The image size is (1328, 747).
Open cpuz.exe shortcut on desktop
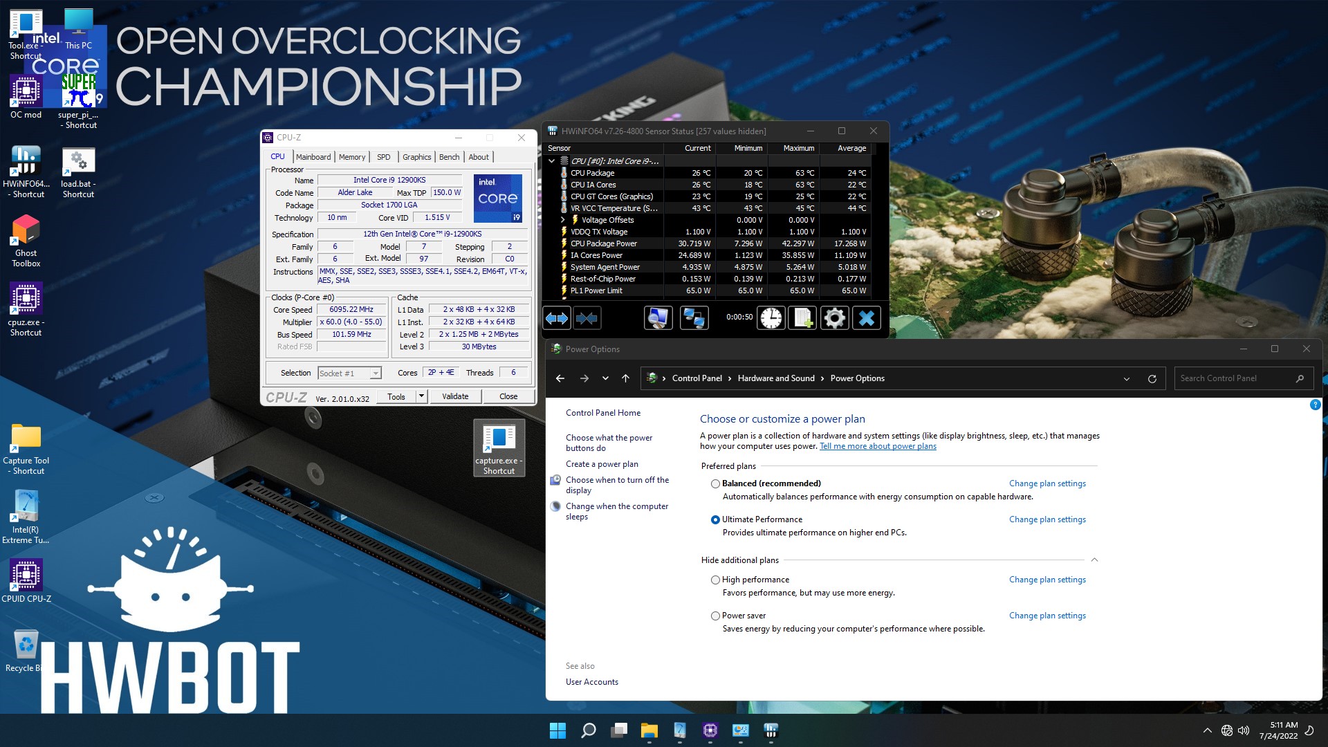[x=26, y=310]
